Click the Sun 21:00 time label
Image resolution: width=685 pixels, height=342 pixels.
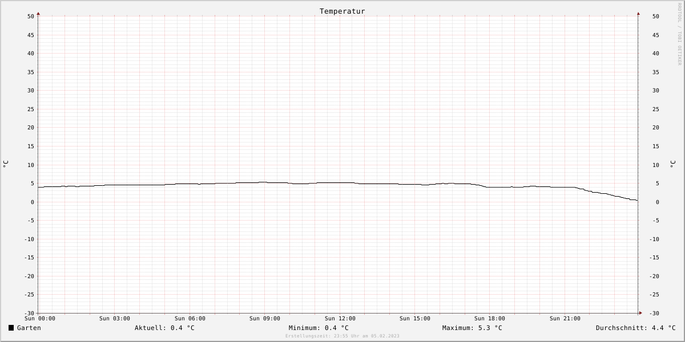click(x=565, y=319)
